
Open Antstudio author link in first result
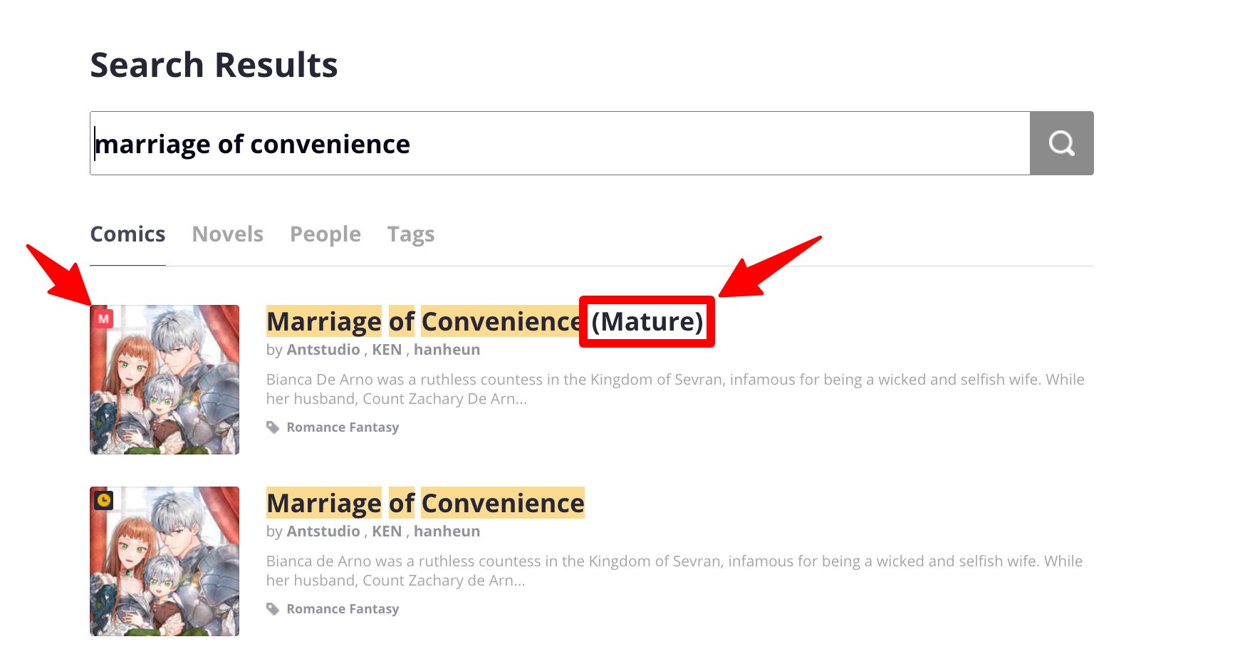tap(323, 350)
